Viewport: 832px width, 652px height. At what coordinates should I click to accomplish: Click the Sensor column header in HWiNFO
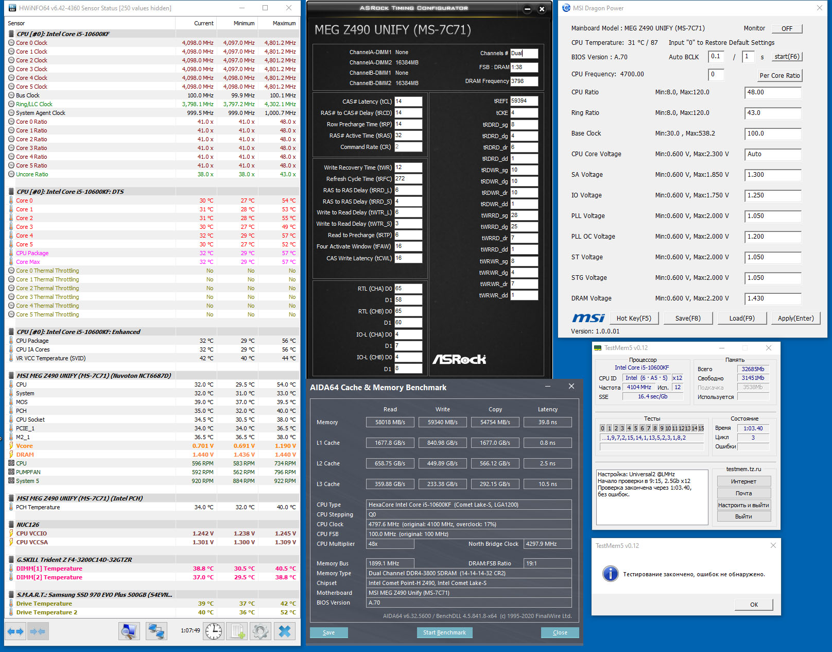click(x=90, y=23)
